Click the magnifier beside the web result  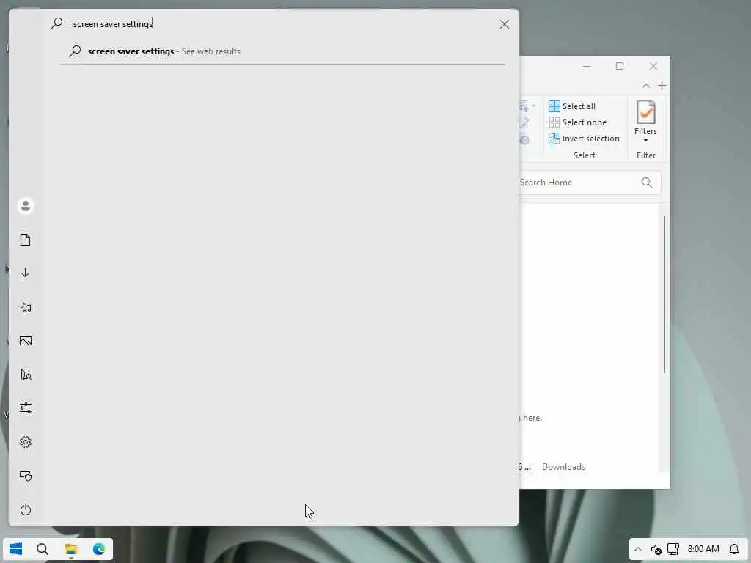[x=76, y=51]
